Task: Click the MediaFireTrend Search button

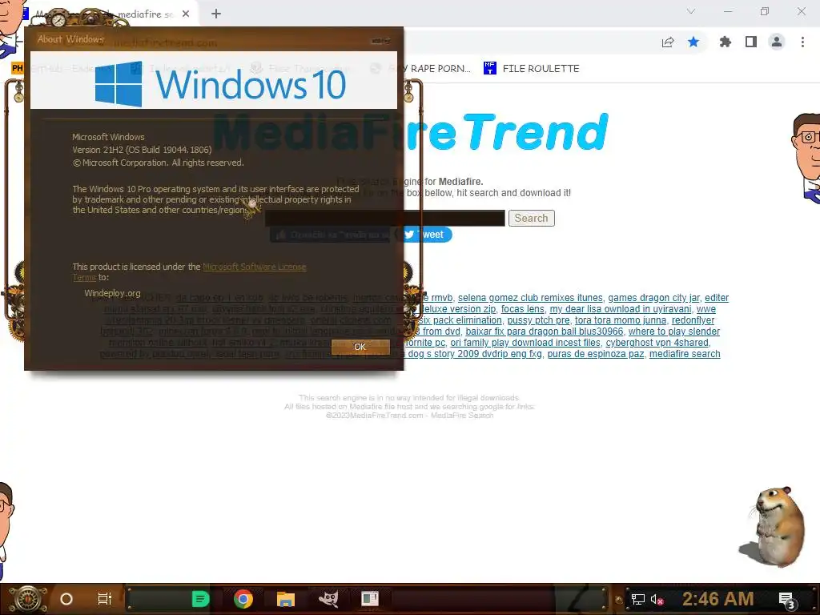Action: click(x=532, y=218)
